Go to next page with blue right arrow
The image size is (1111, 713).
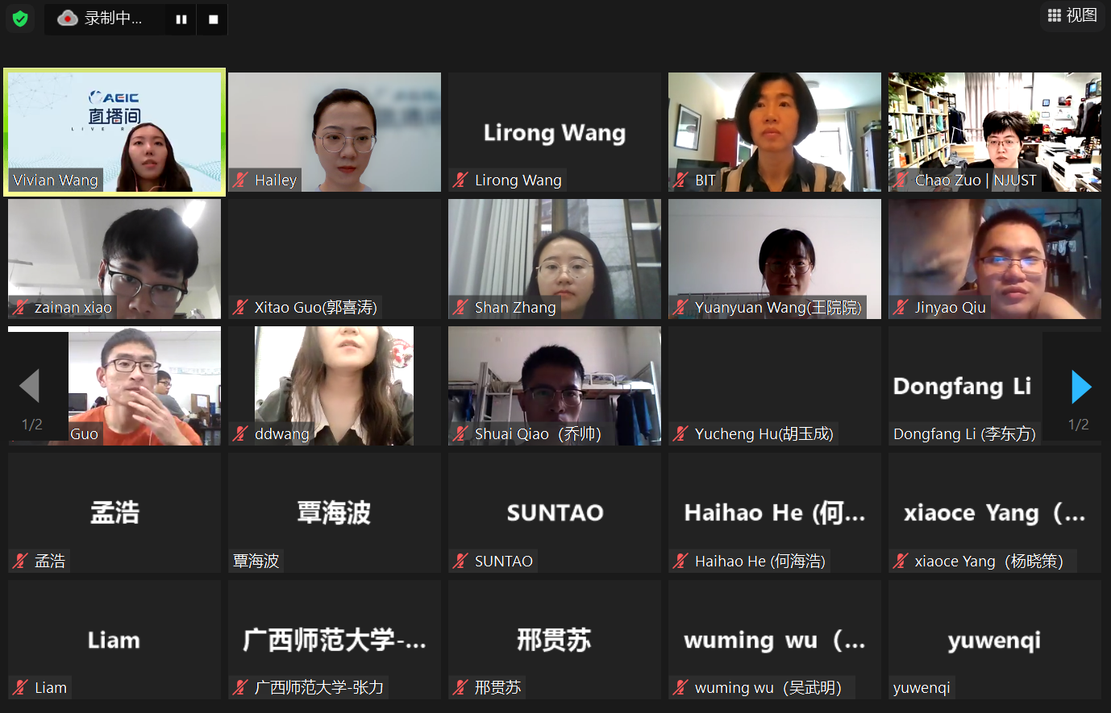(x=1081, y=387)
